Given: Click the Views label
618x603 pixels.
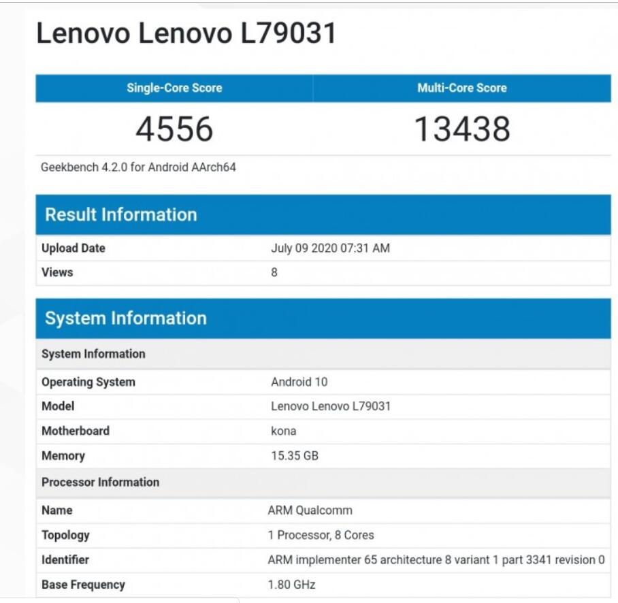Looking at the screenshot, I should pyautogui.click(x=57, y=272).
